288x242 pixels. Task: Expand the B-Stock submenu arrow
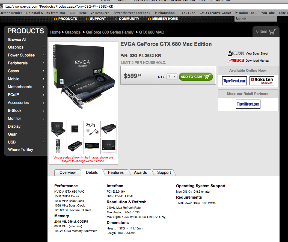[43, 110]
